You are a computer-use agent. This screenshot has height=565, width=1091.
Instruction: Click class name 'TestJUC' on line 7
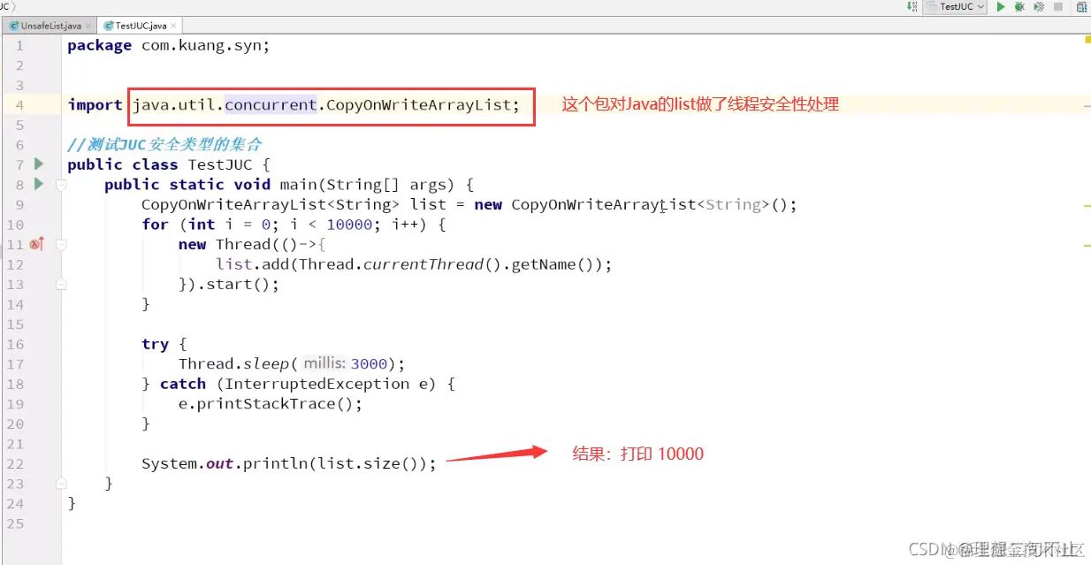219,164
